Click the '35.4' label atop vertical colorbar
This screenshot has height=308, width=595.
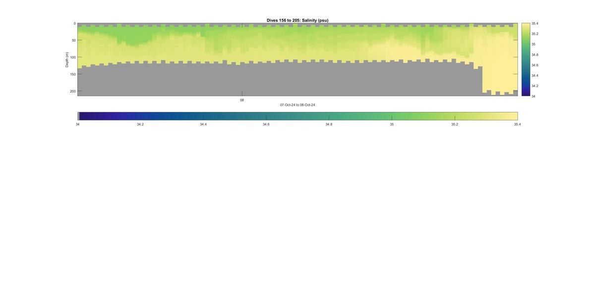click(x=535, y=23)
